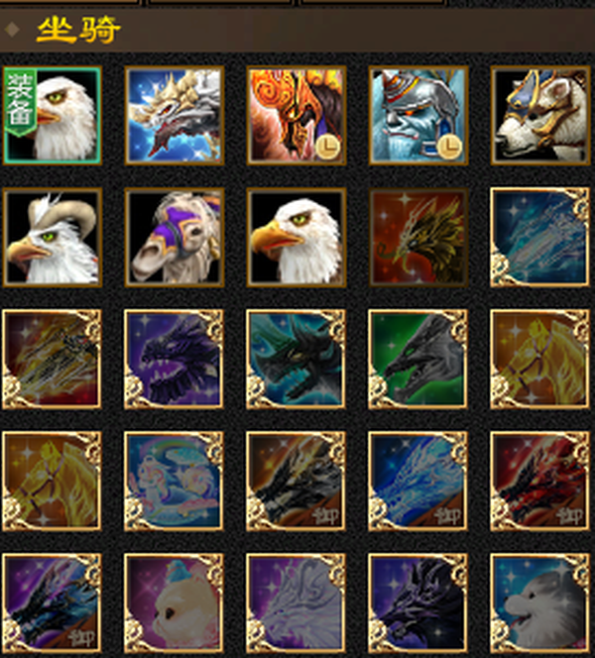
Task: Select the golden phoenix mount on red background
Action: point(418,237)
